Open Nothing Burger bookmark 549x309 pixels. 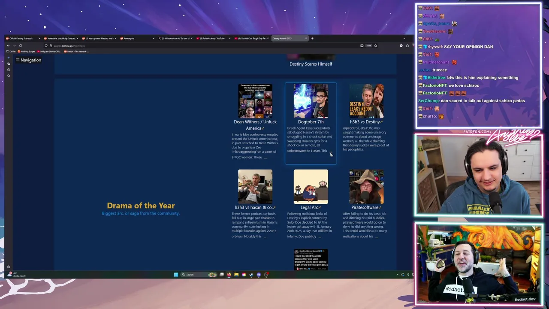coord(27,51)
